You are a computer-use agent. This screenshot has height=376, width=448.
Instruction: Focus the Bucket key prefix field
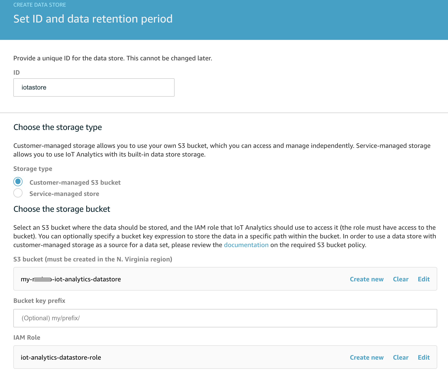tap(225, 318)
